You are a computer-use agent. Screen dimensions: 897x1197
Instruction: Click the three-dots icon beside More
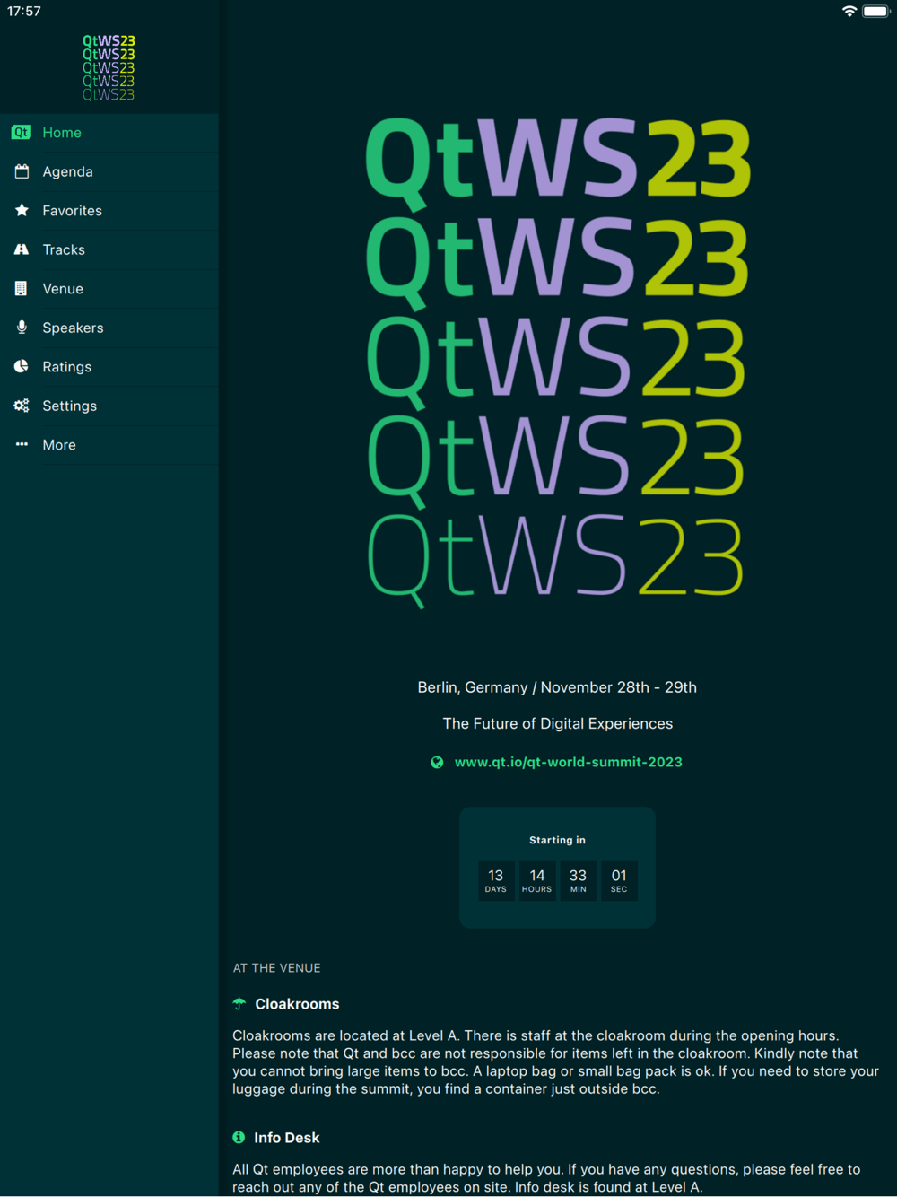pyautogui.click(x=22, y=444)
